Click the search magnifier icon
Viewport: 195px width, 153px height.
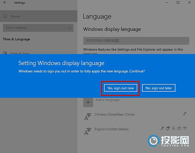[70, 28]
